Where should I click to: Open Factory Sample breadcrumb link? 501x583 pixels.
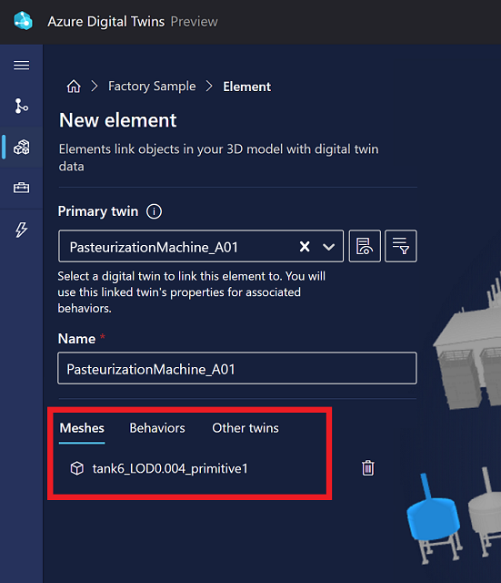pos(152,87)
